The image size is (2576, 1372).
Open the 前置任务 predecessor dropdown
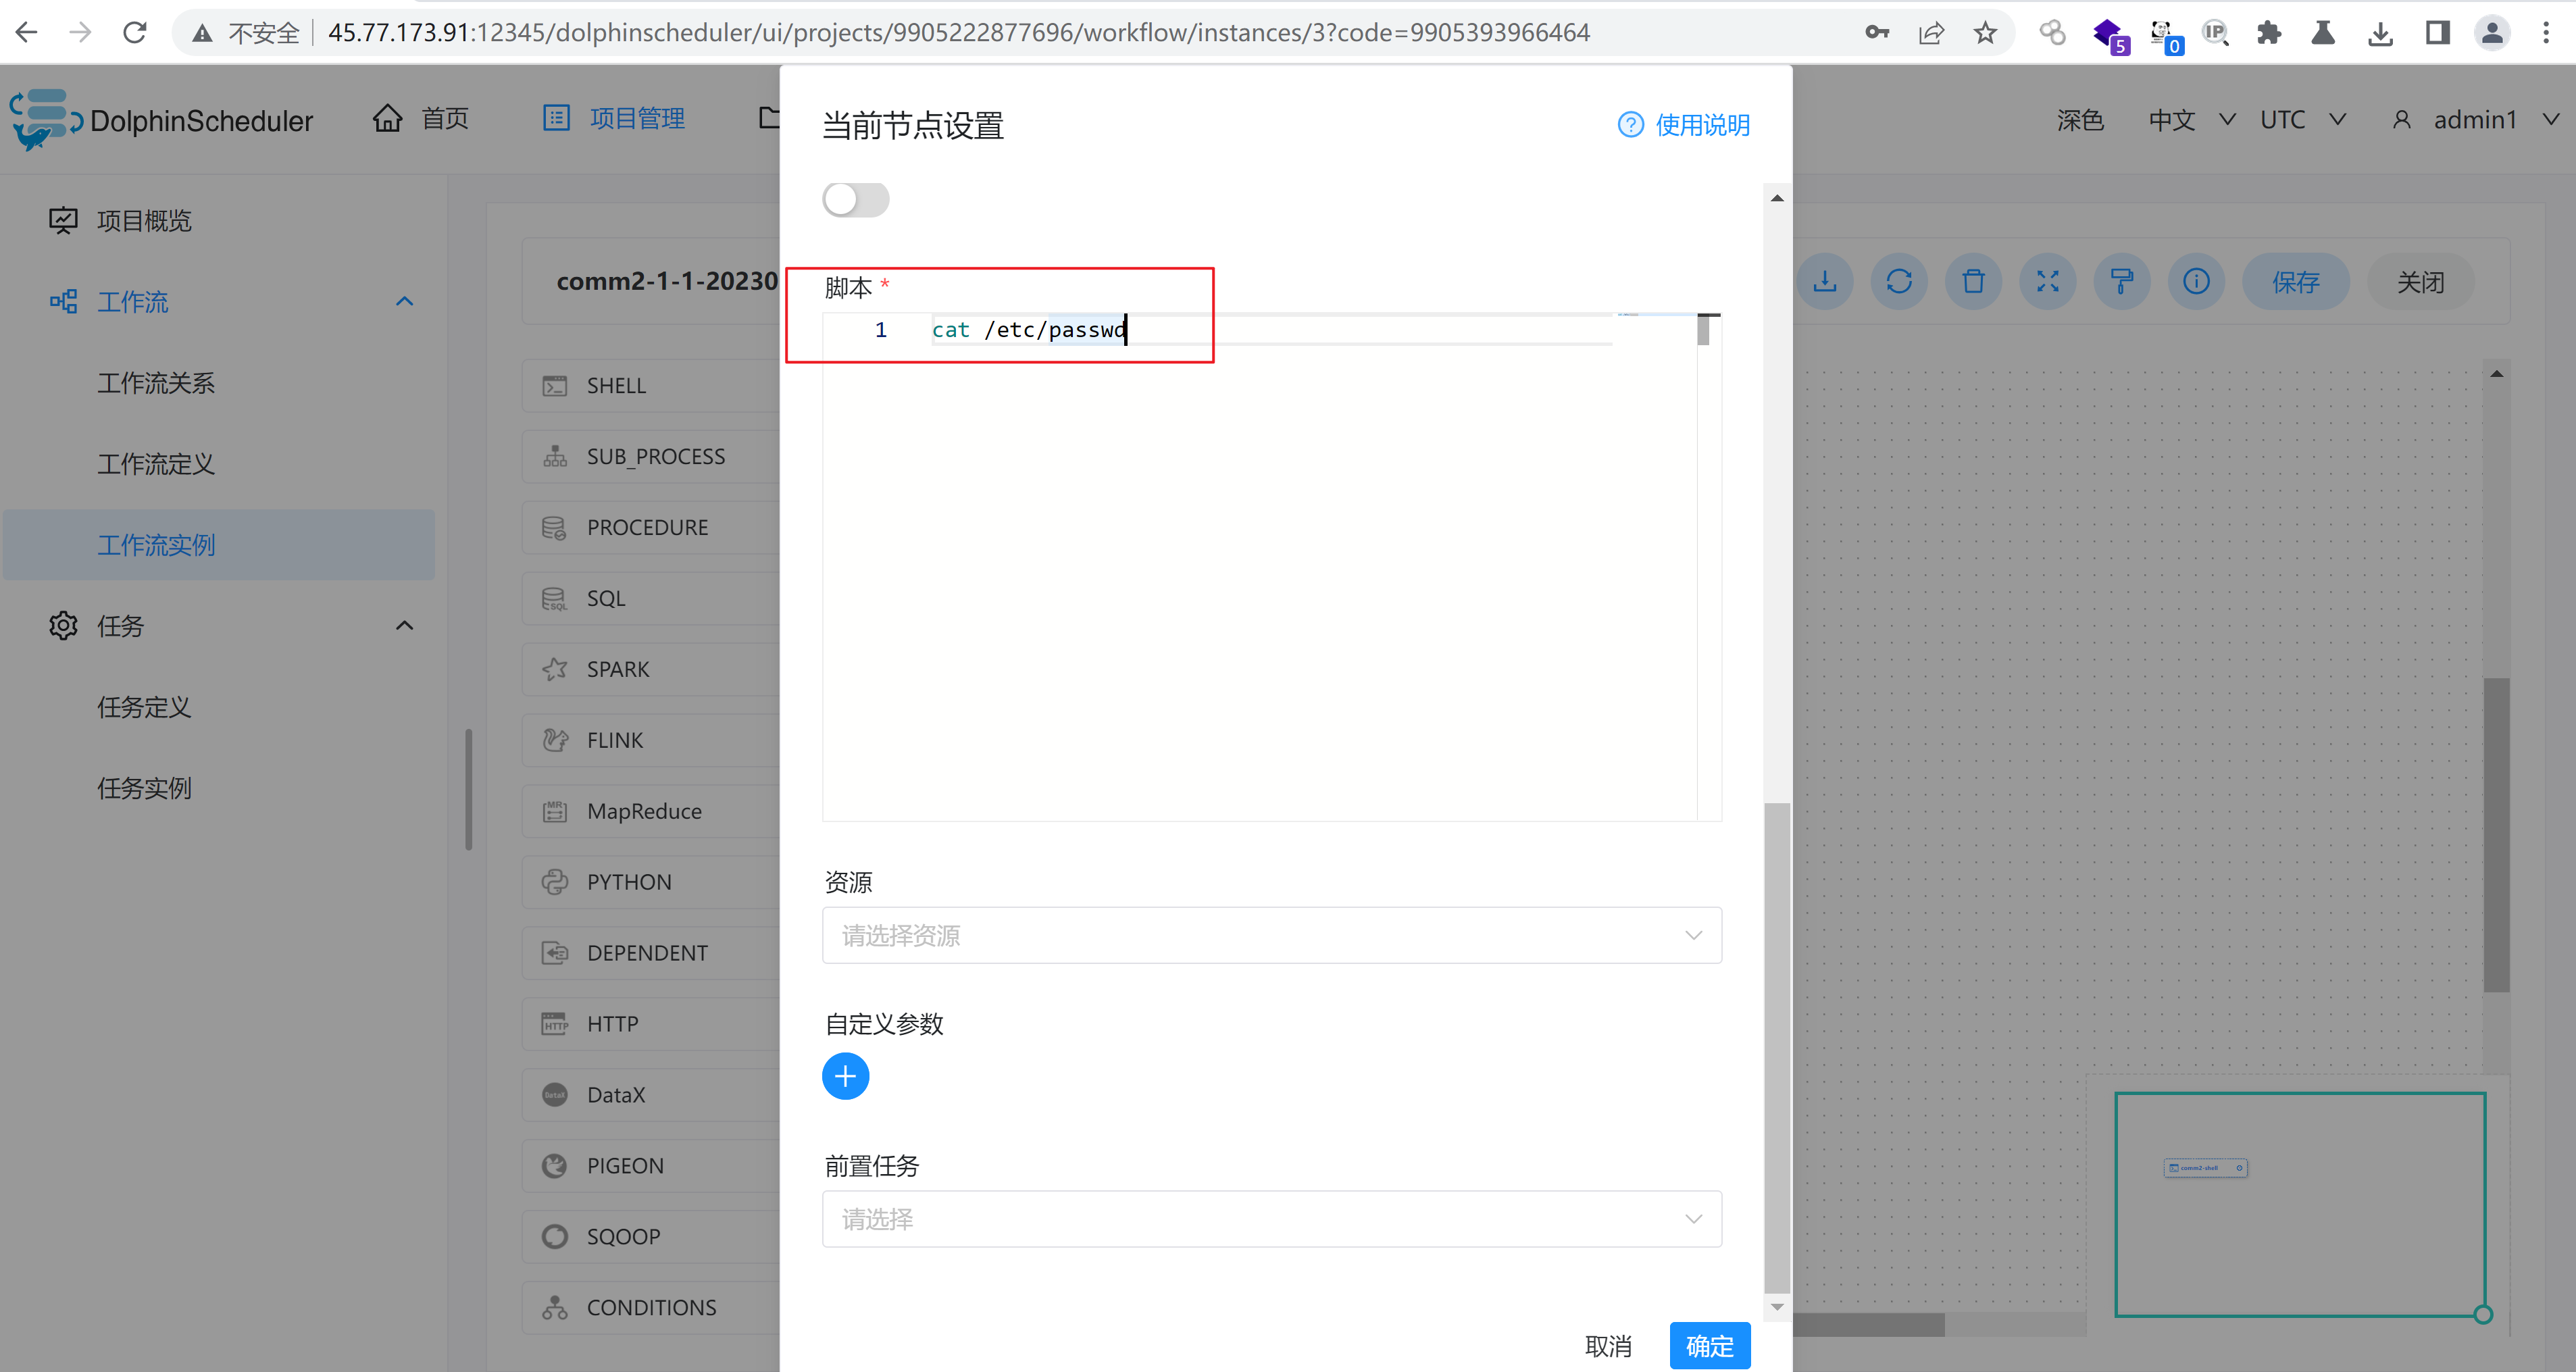click(1271, 1219)
